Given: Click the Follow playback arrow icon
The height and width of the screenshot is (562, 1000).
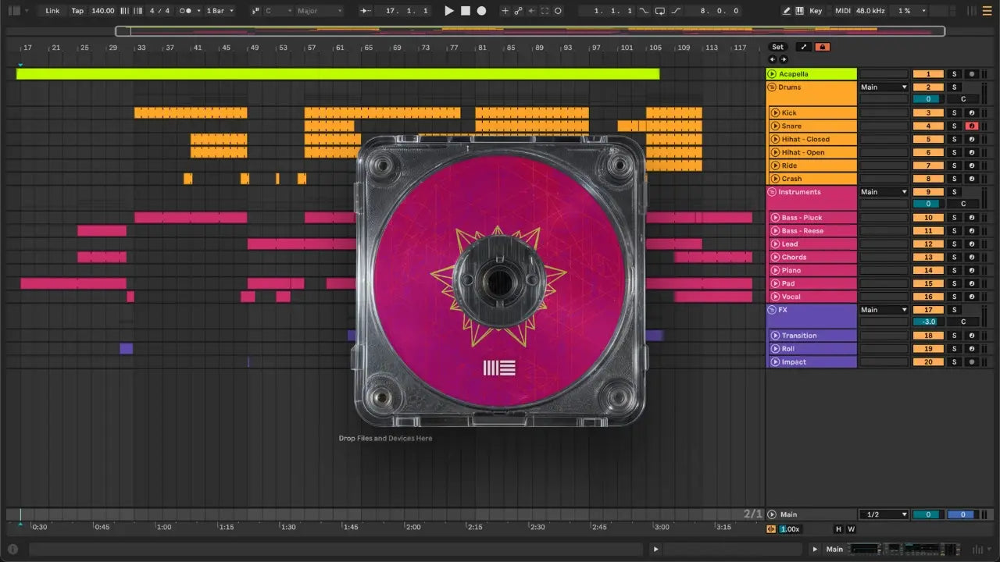Looking at the screenshot, I should click(x=366, y=11).
